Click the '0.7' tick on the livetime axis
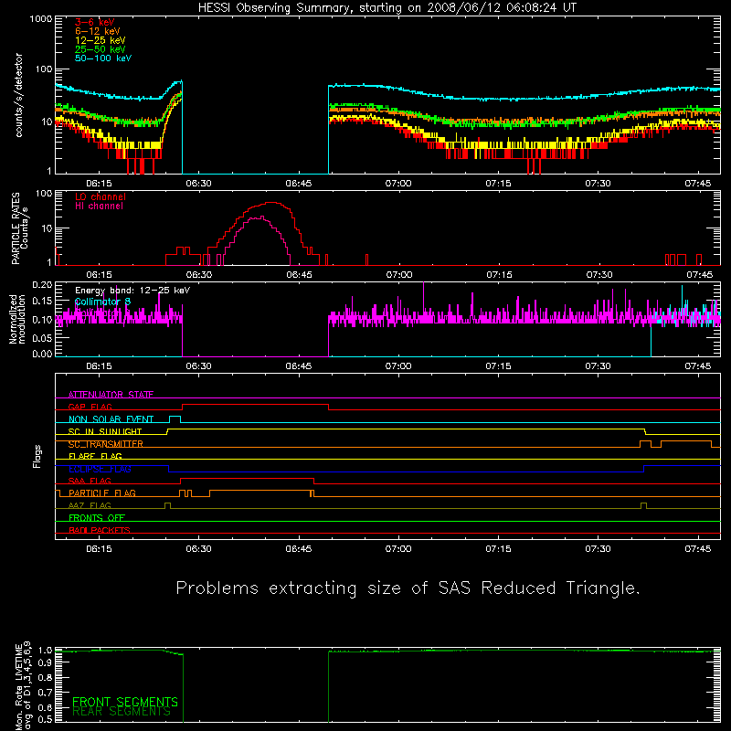Viewport: 731px width, 731px height. click(45, 693)
